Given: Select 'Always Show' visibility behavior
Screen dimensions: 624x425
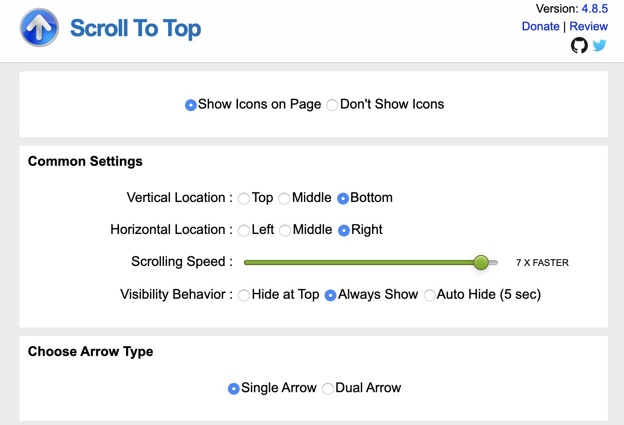Looking at the screenshot, I should [331, 295].
